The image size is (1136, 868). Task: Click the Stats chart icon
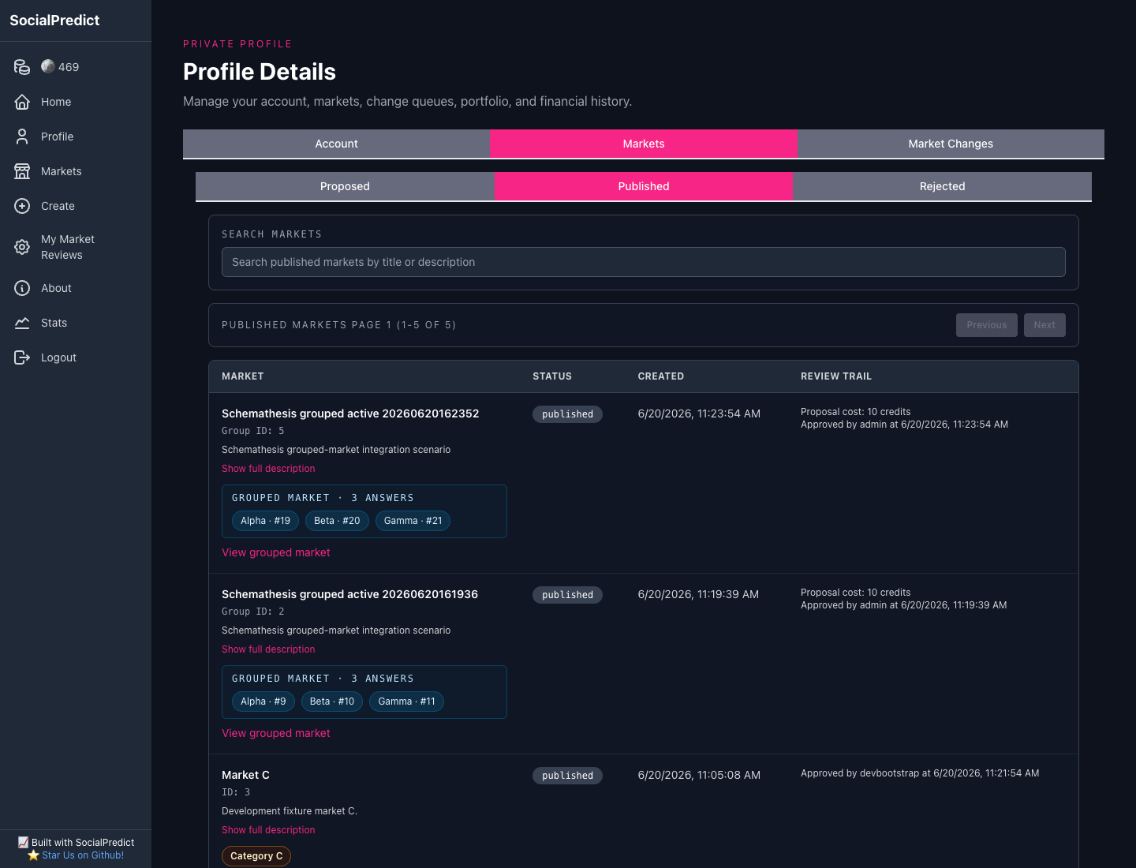(22, 323)
